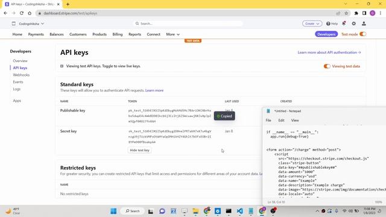Click the taskbar Search box
386x217 pixels.
pyautogui.click(x=133, y=211)
